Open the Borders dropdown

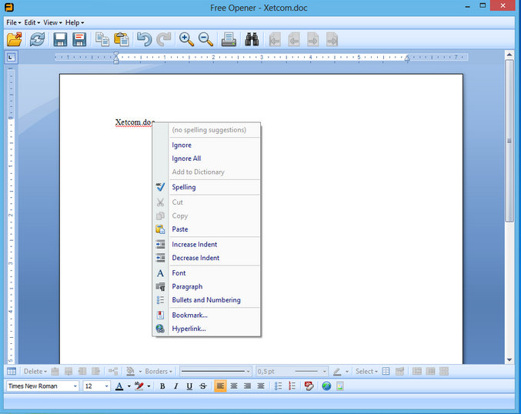[x=159, y=371]
